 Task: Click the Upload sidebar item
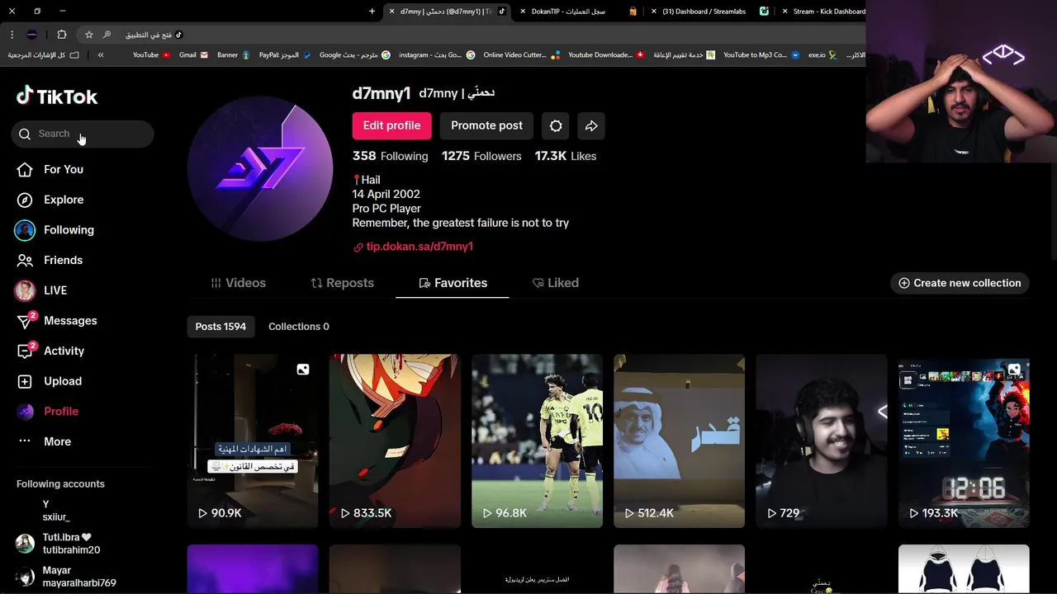point(50,381)
